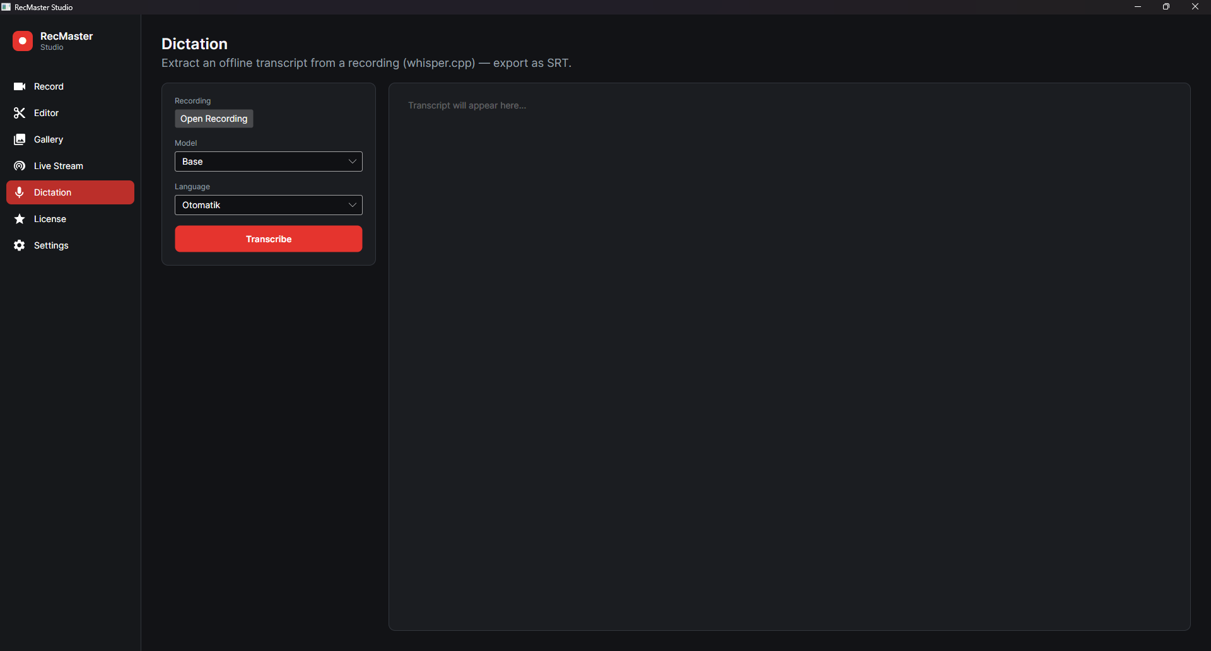
Task: Select the License menu label
Action: [50, 219]
